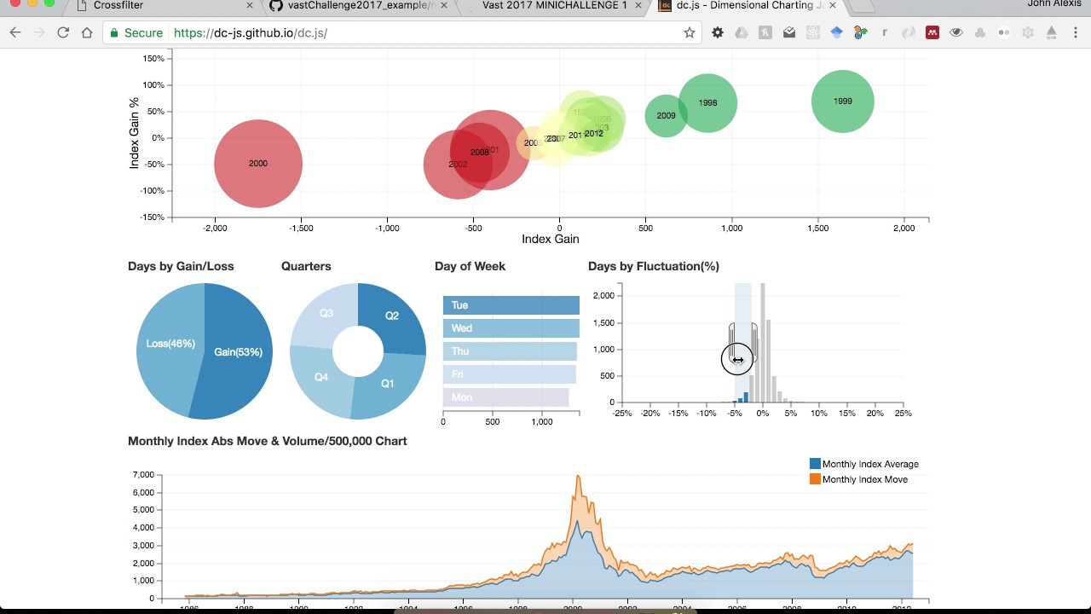This screenshot has width=1091, height=614.
Task: Select the Thu bar in Day of Week
Action: point(510,351)
